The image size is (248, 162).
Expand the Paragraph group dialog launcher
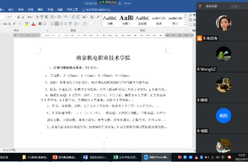coord(99,30)
